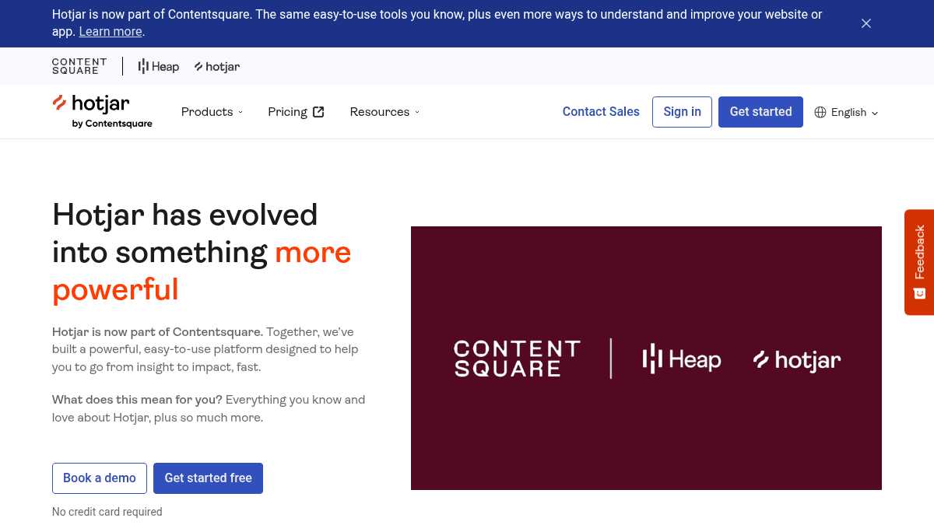Click the Contentsquare Heap hotjar hero image
Viewport: 934px width, 525px height.
[646, 359]
